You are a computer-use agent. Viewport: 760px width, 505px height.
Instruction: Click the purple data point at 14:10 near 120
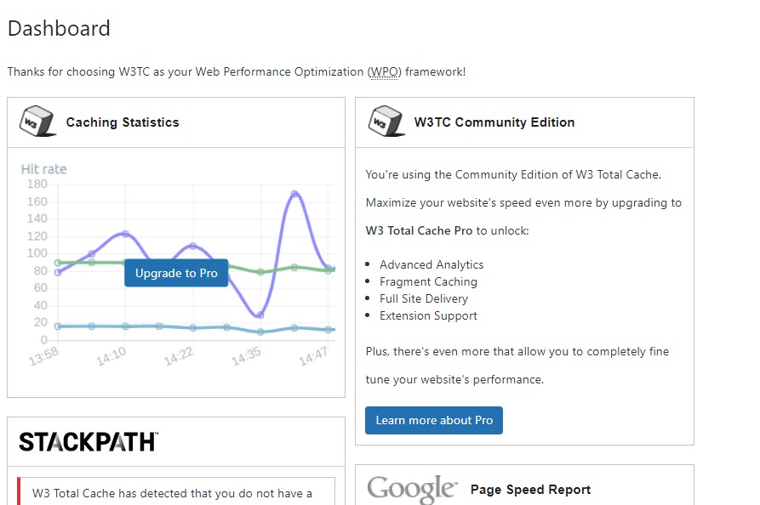[125, 234]
